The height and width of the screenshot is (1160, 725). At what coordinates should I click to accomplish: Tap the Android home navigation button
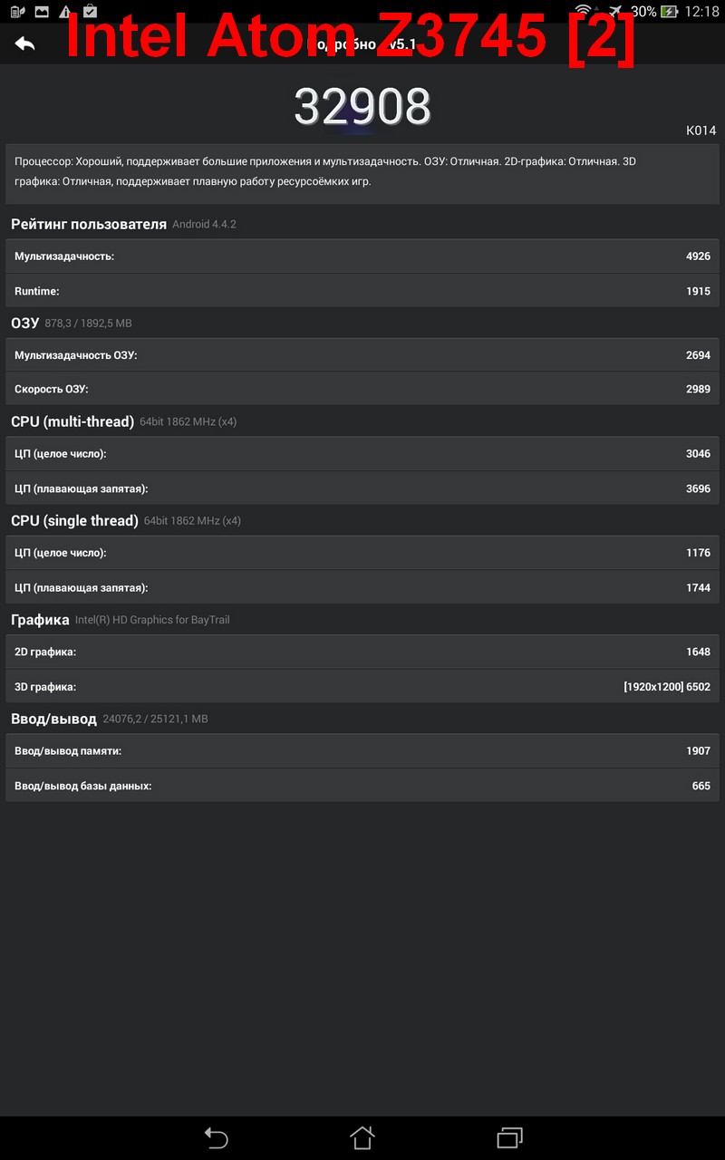pos(362,1137)
